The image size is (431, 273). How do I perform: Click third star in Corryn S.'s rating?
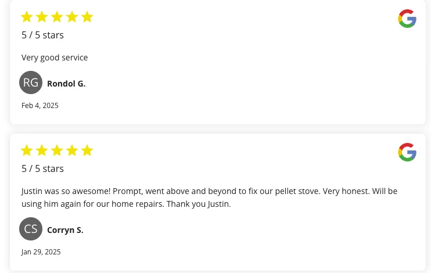tap(57, 151)
